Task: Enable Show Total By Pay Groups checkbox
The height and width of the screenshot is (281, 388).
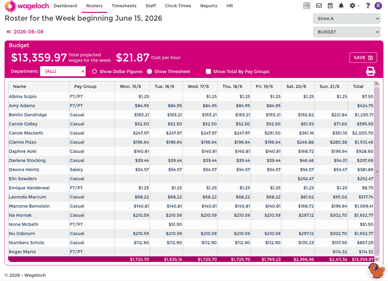Action: pos(209,72)
